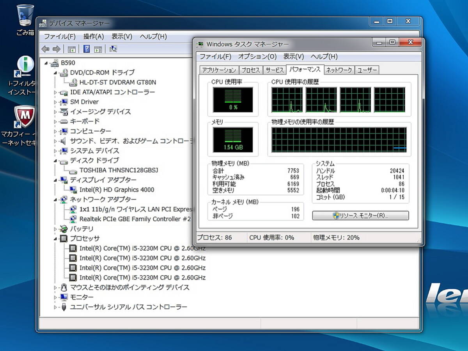Click the scan for hardware changes icon
The height and width of the screenshot is (351, 468).
coord(113,49)
